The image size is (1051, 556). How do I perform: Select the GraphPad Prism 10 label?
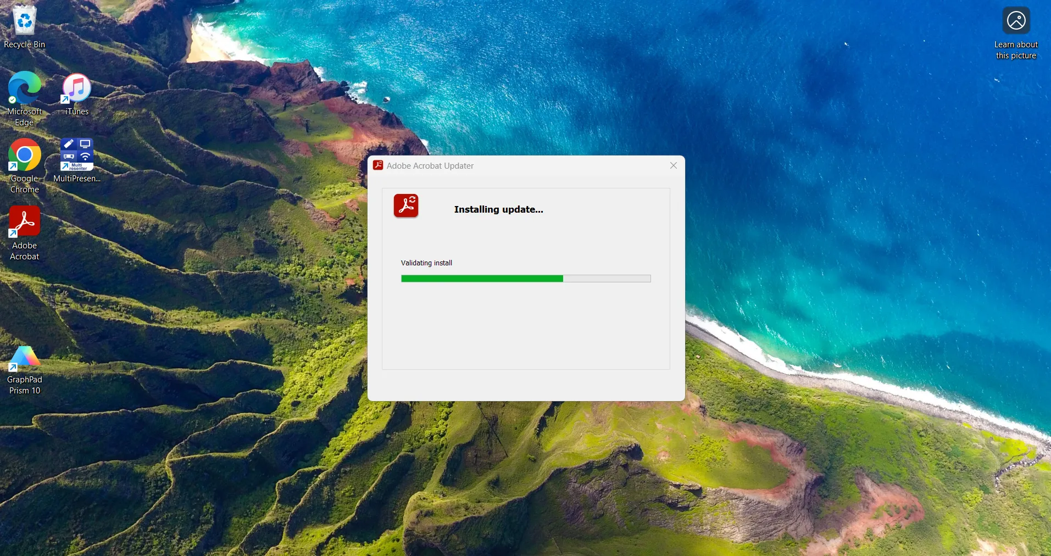click(24, 385)
